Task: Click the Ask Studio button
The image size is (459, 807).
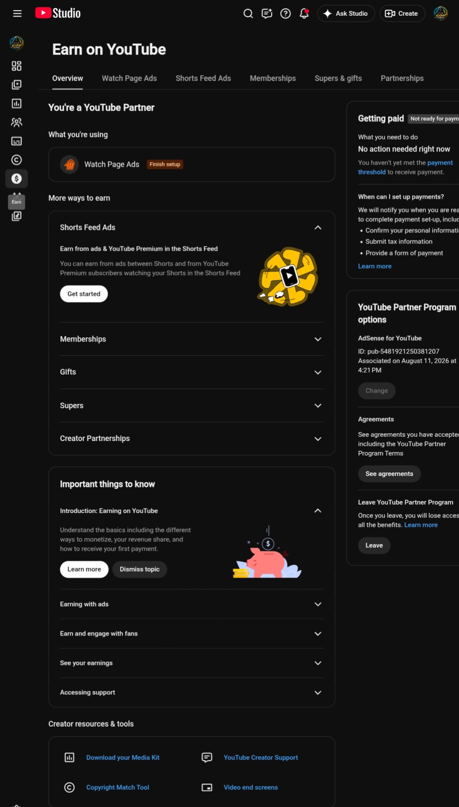Action: 346,14
